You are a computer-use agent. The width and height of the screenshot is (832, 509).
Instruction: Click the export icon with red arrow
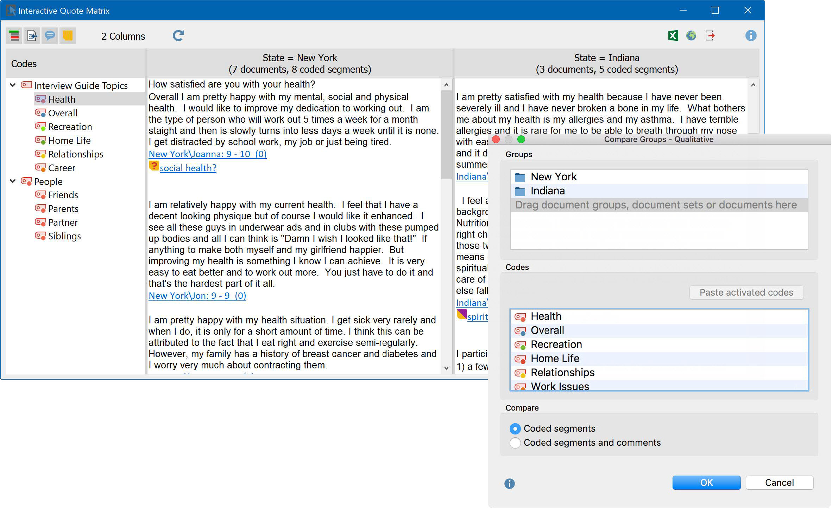pos(710,36)
